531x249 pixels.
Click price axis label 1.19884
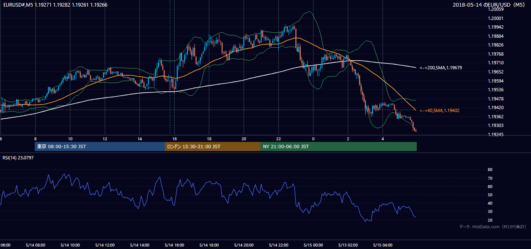coord(496,36)
